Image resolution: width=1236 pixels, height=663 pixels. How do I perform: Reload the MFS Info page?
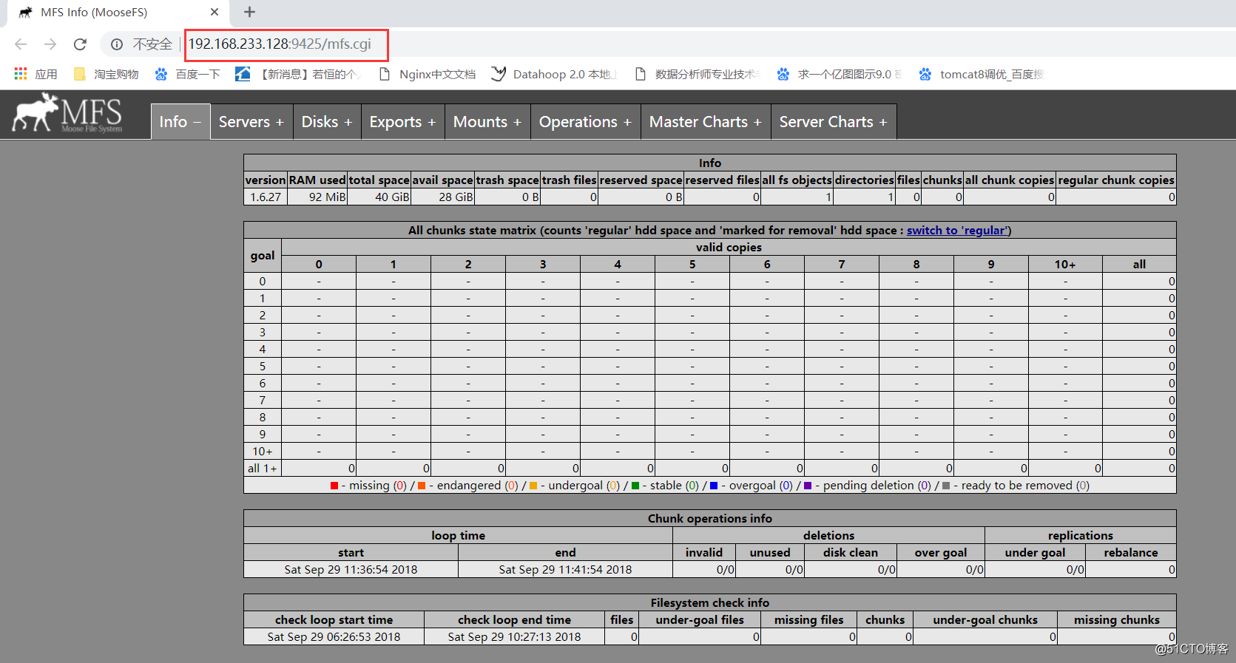coord(80,44)
